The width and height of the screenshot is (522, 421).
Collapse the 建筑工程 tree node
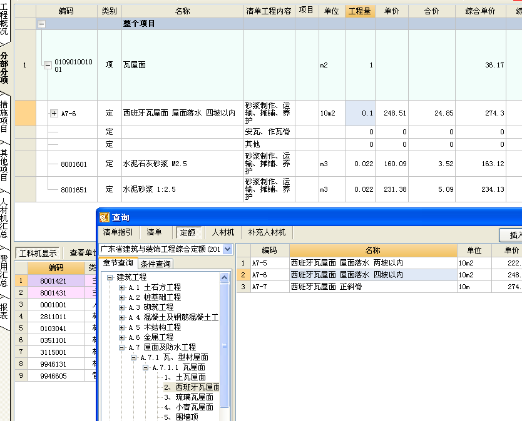110,277
